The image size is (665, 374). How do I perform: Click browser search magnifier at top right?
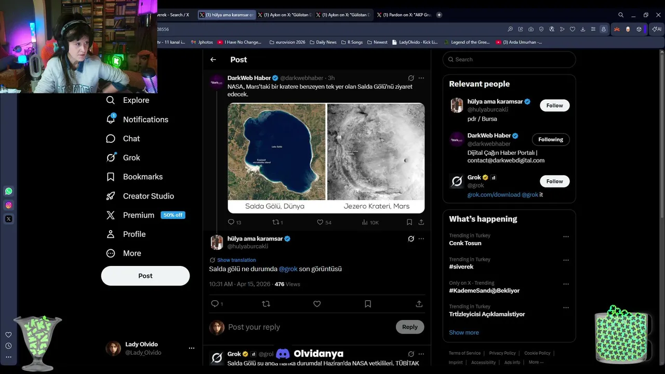tap(620, 15)
